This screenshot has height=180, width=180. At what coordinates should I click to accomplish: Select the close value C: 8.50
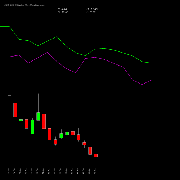point(62,9)
